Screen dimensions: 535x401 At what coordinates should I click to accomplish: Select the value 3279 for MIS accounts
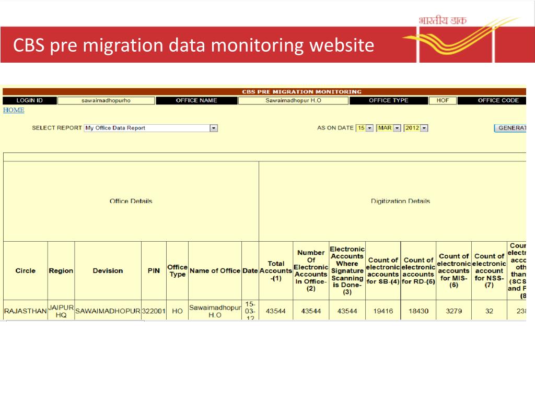(x=454, y=311)
